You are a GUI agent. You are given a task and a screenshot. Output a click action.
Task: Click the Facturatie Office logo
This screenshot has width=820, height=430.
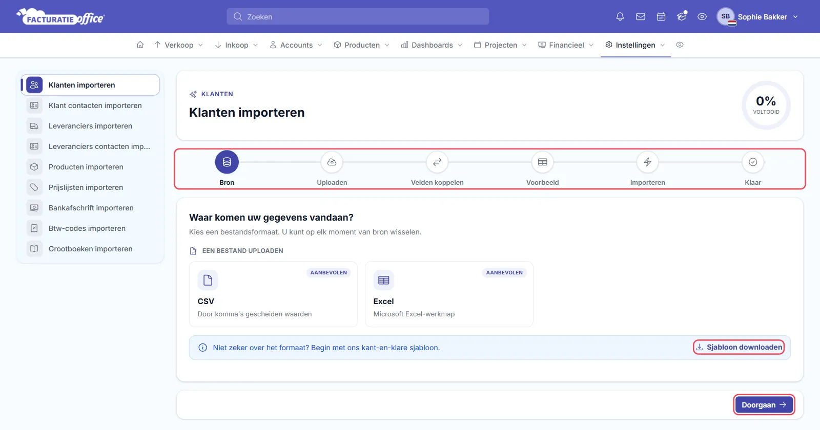60,17
